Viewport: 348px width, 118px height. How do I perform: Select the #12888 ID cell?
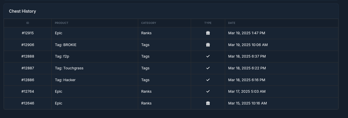[28, 56]
